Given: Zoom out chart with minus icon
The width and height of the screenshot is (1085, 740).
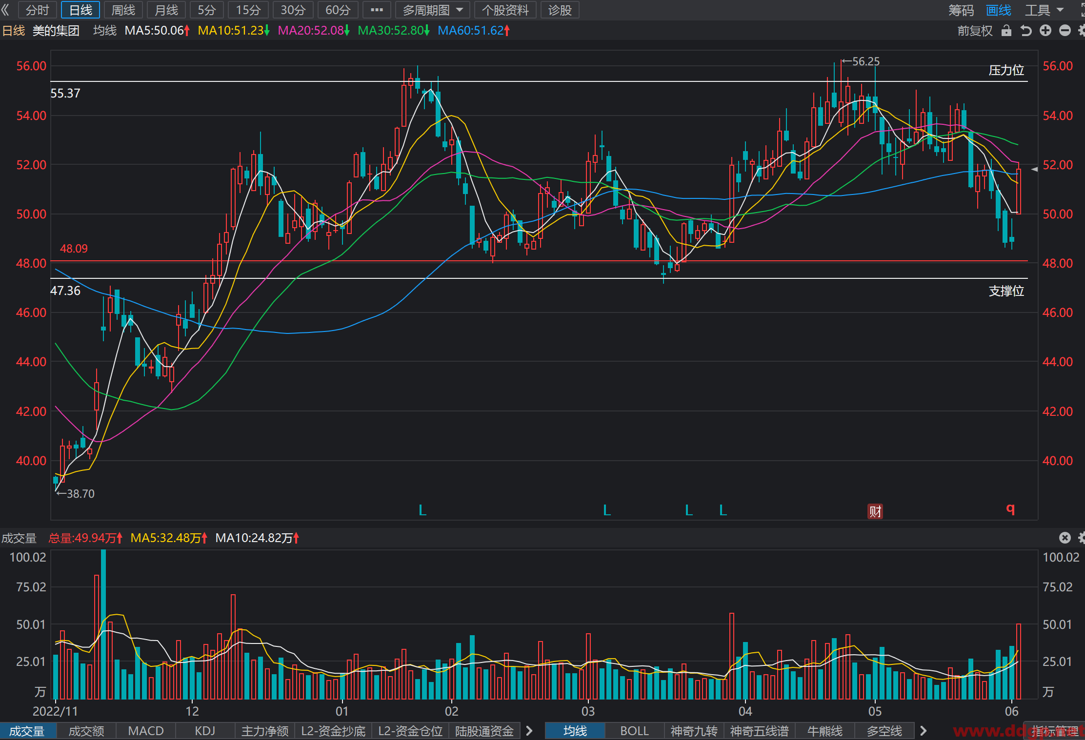Looking at the screenshot, I should point(1065,31).
